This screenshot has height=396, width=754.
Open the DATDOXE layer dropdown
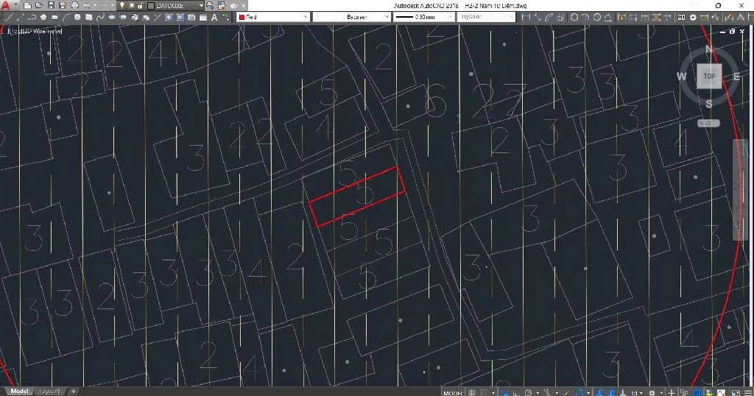[177, 5]
